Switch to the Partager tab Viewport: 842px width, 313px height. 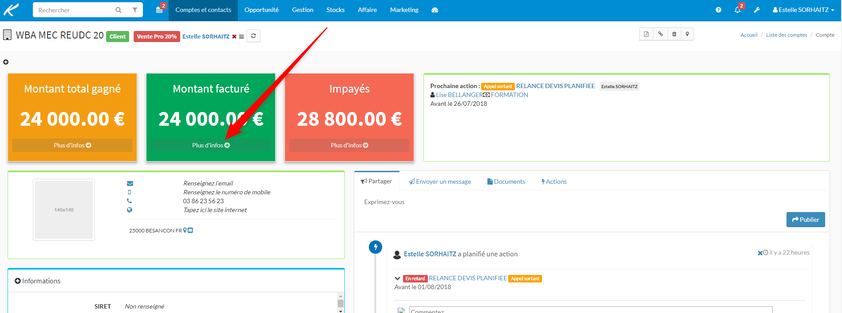tap(377, 181)
